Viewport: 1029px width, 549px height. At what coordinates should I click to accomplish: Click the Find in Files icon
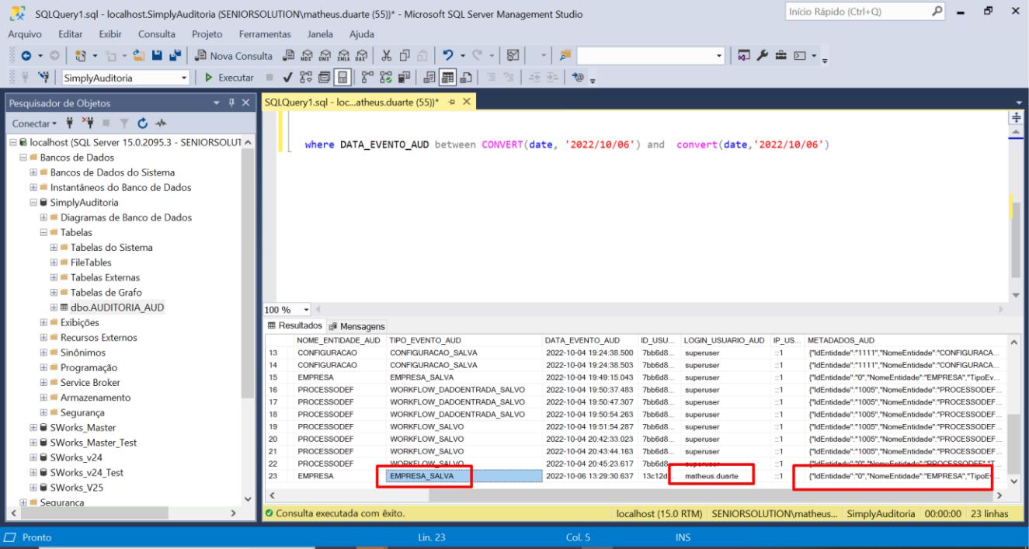[x=565, y=55]
